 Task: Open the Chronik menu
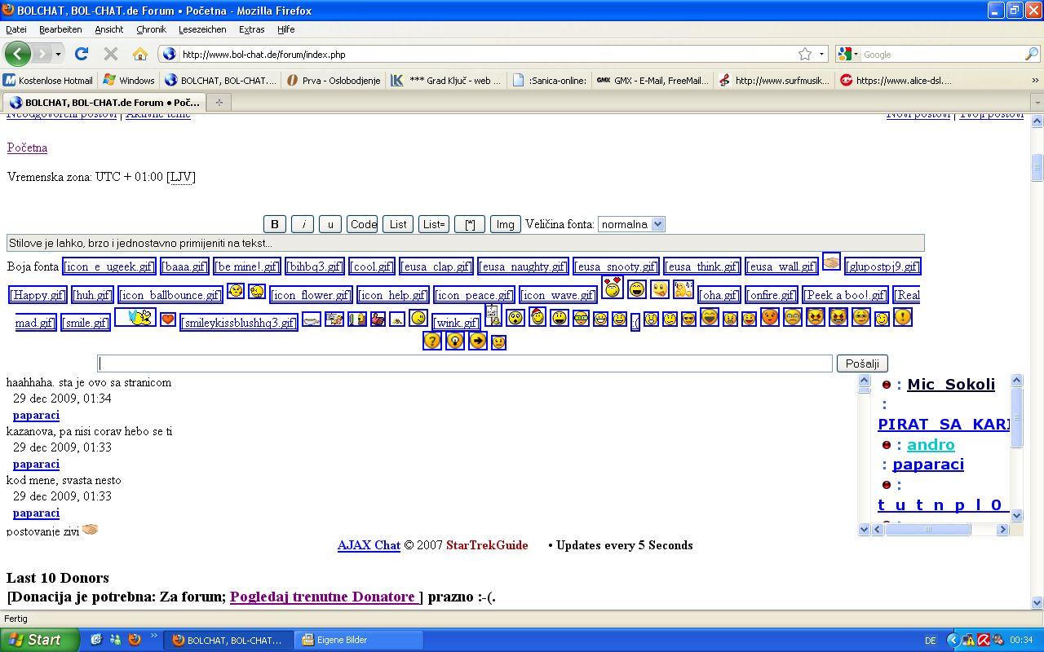pyautogui.click(x=151, y=29)
